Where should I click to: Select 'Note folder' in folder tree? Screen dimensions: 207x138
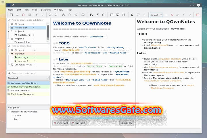click(28, 28)
